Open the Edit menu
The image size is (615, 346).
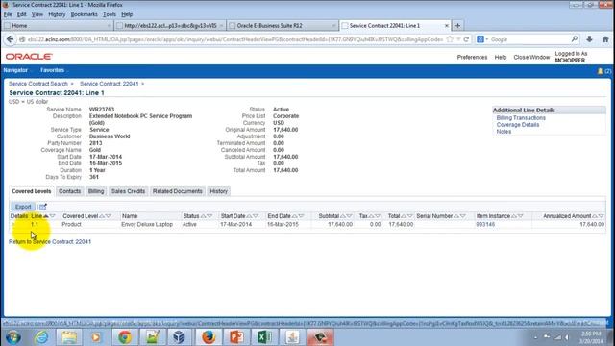point(21,14)
